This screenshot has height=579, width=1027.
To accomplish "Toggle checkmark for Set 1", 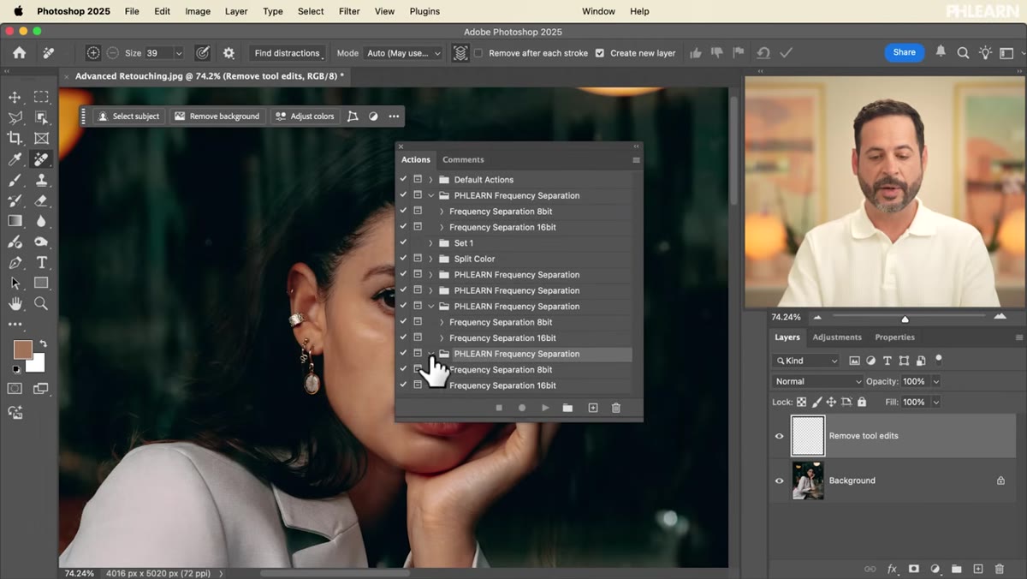I will tap(403, 242).
